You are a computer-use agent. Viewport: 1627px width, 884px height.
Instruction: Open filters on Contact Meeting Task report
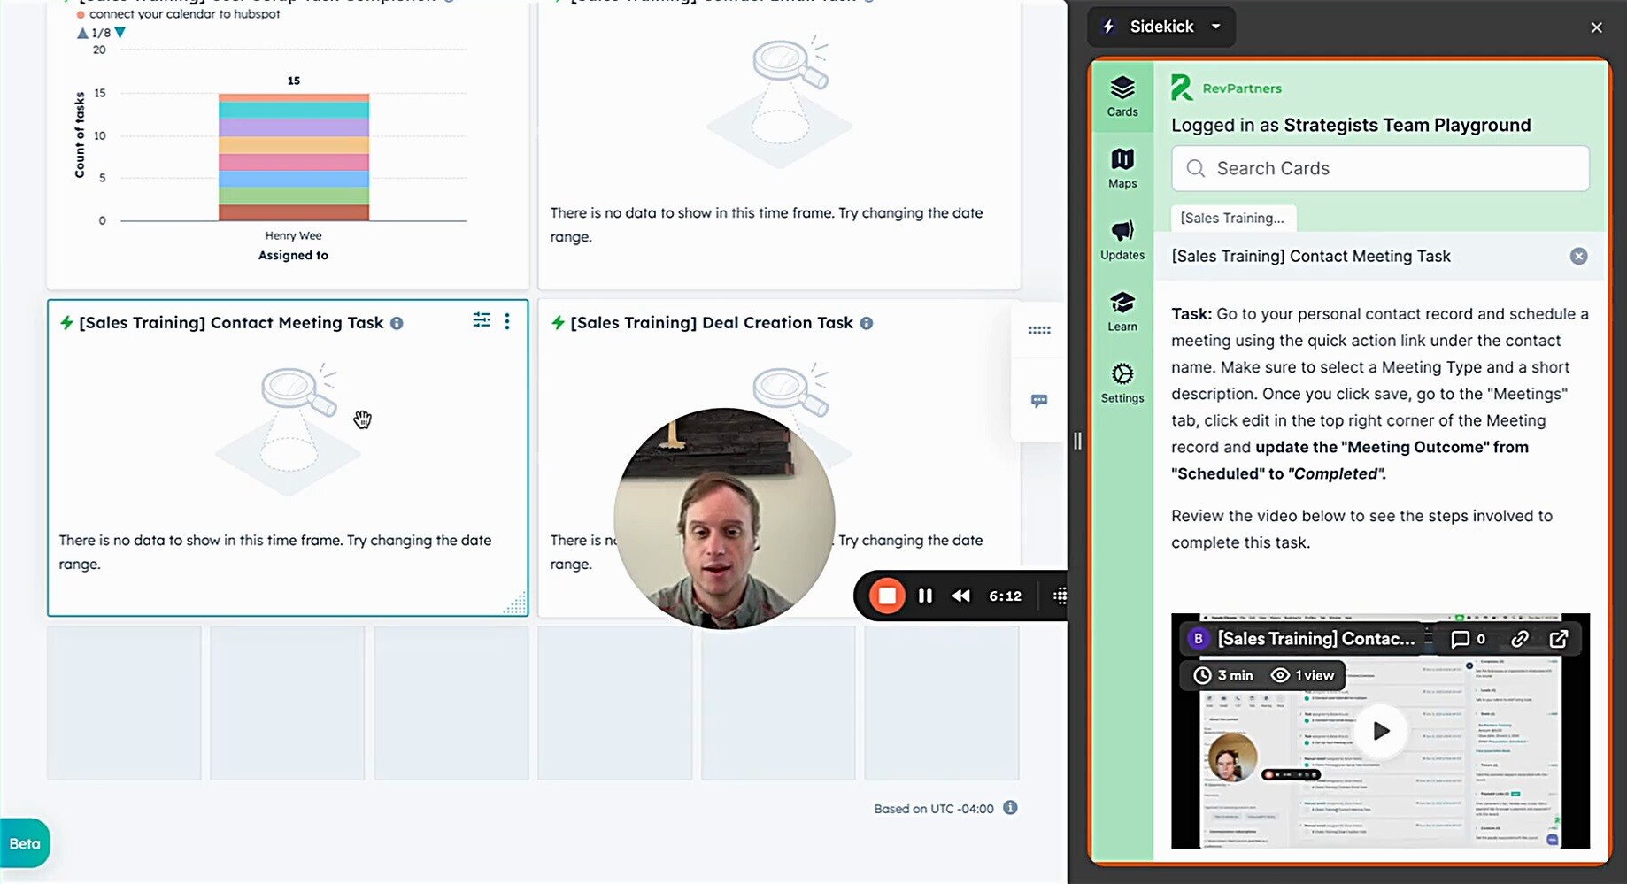[x=481, y=320]
